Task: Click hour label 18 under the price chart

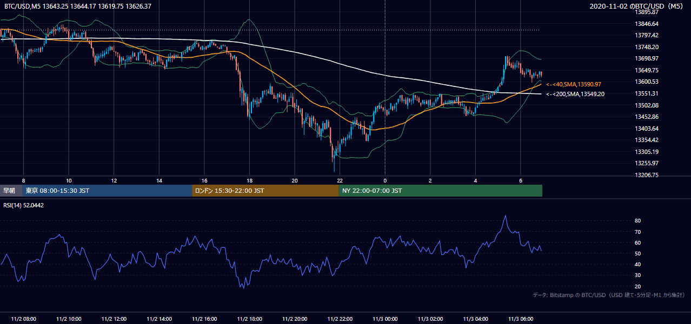Action: pyautogui.click(x=249, y=180)
